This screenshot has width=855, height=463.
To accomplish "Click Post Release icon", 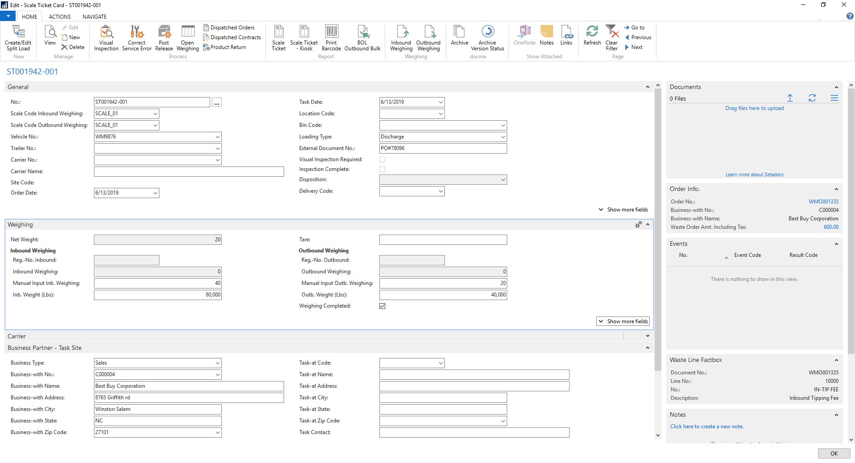I will pos(164,38).
